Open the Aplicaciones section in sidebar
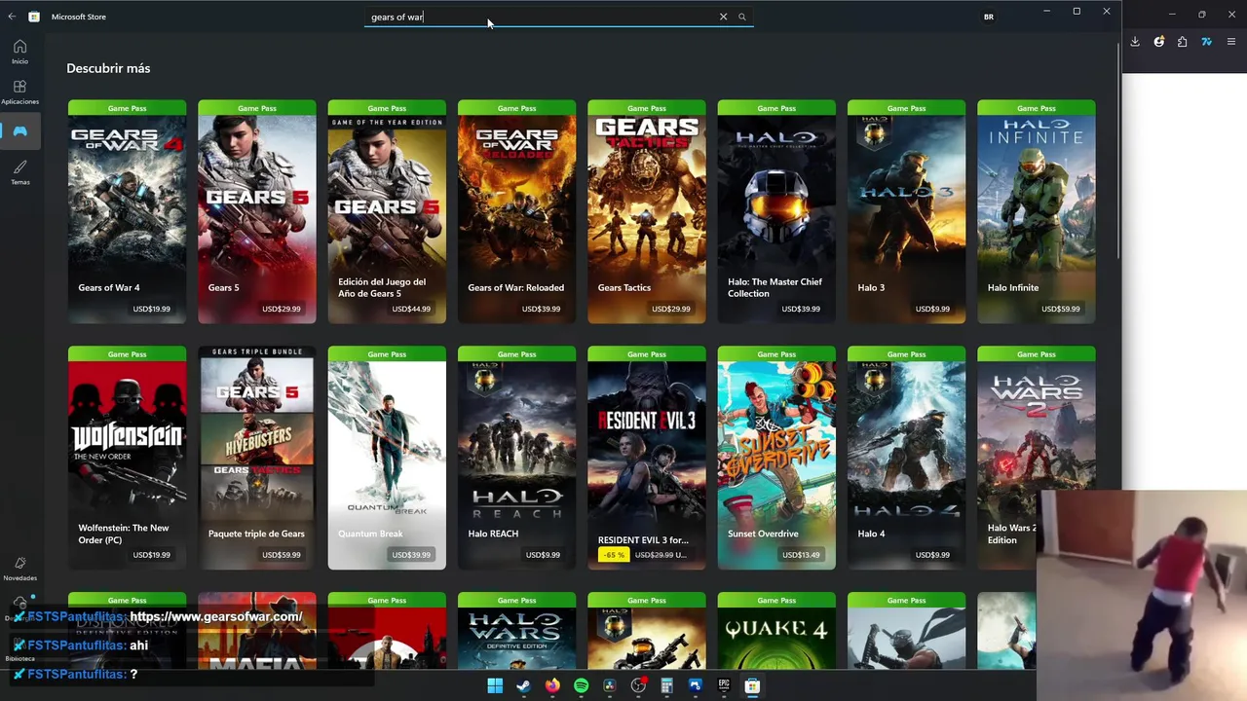This screenshot has height=701, width=1247. 19,92
